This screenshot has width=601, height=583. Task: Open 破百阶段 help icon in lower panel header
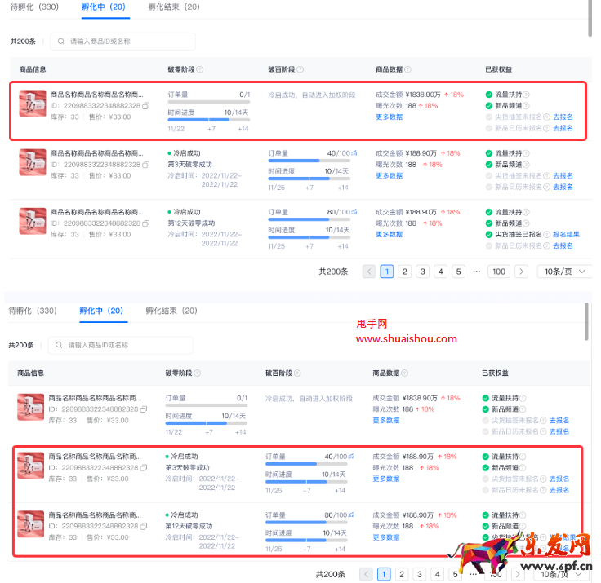[297, 373]
